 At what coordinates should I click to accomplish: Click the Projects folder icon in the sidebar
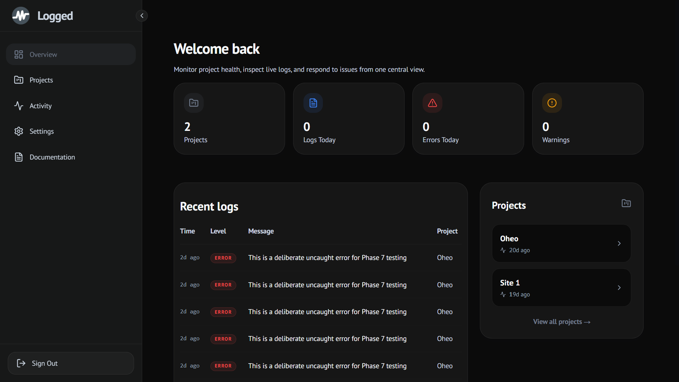(19, 80)
